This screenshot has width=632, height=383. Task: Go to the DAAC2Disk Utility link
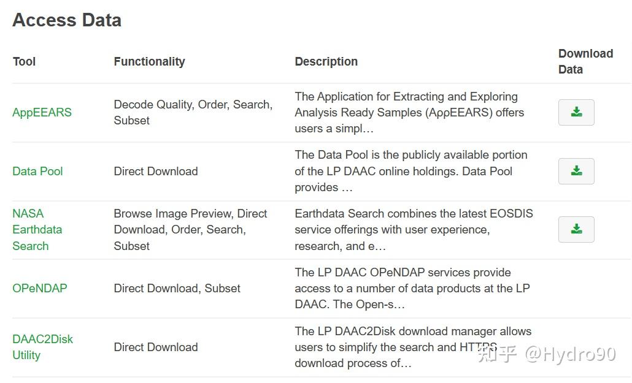point(42,347)
